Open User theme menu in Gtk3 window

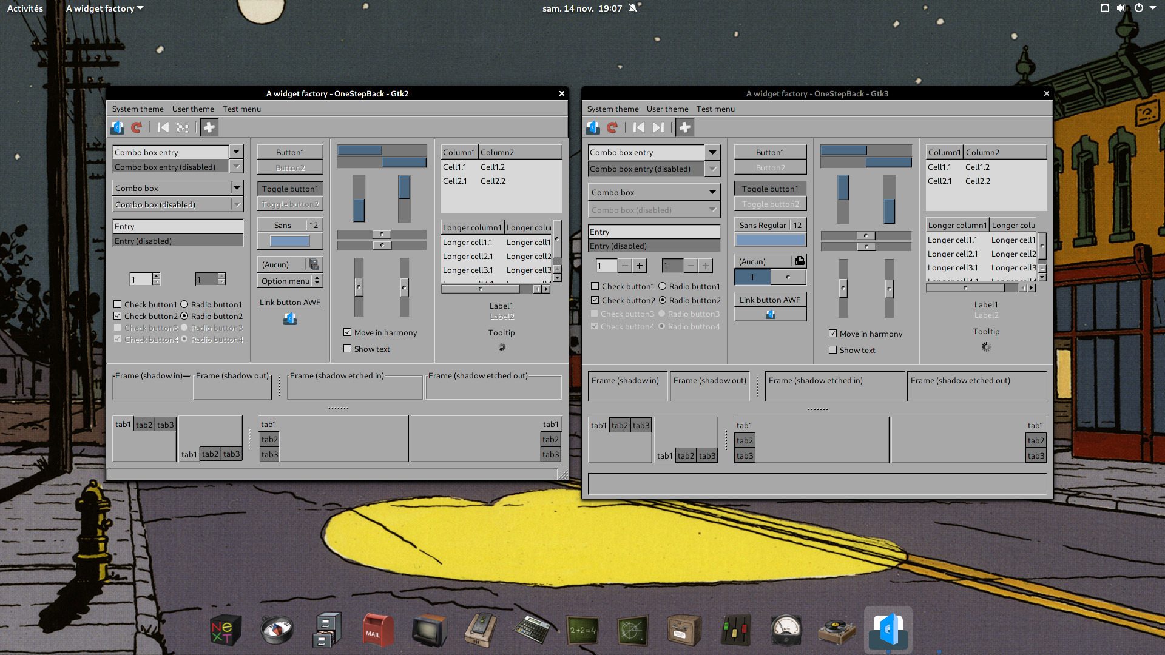click(667, 109)
